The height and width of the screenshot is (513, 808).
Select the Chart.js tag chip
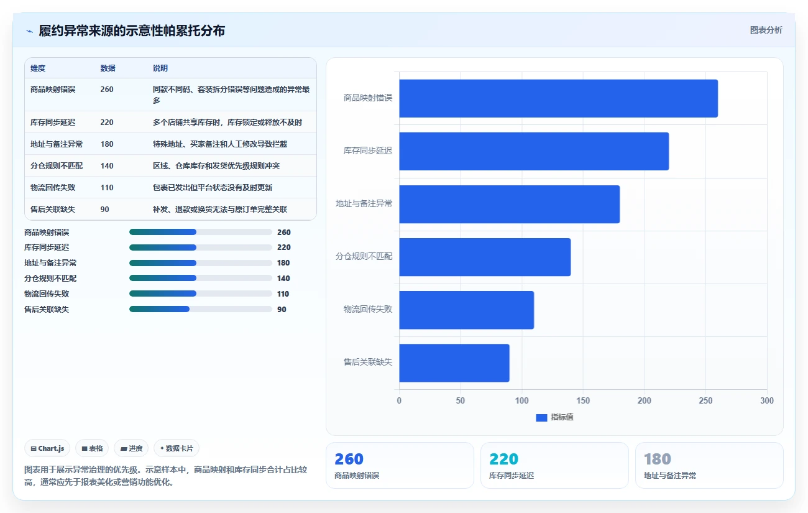click(x=47, y=448)
